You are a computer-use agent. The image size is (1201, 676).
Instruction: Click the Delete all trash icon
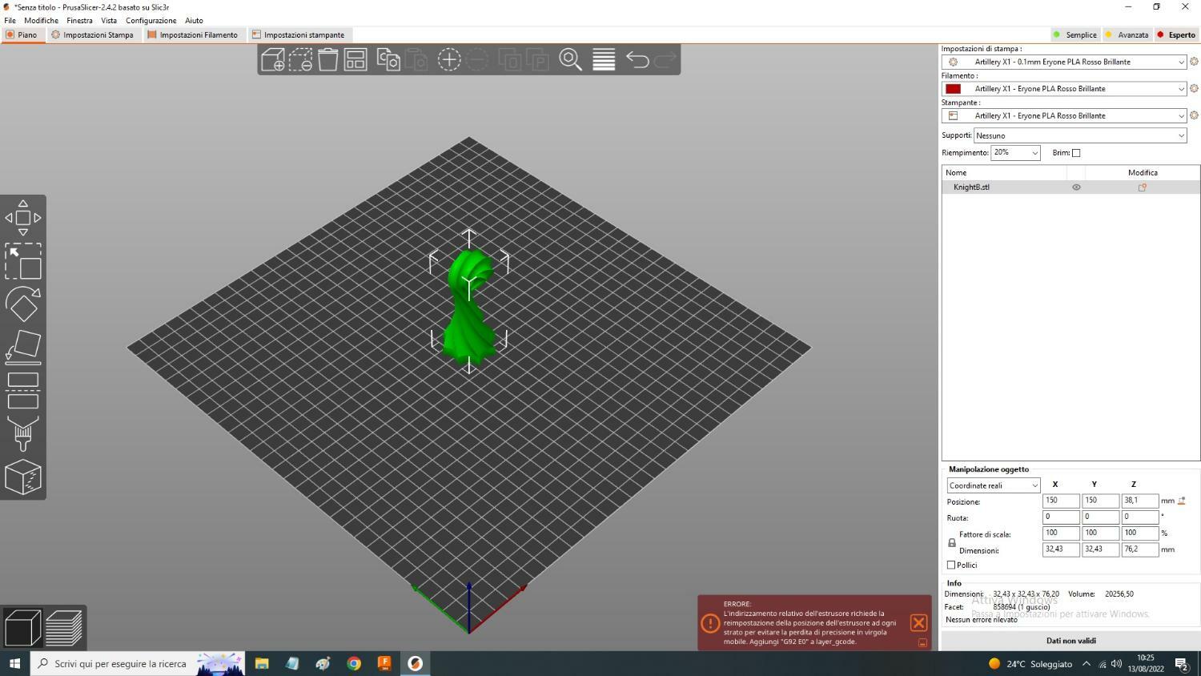327,59
